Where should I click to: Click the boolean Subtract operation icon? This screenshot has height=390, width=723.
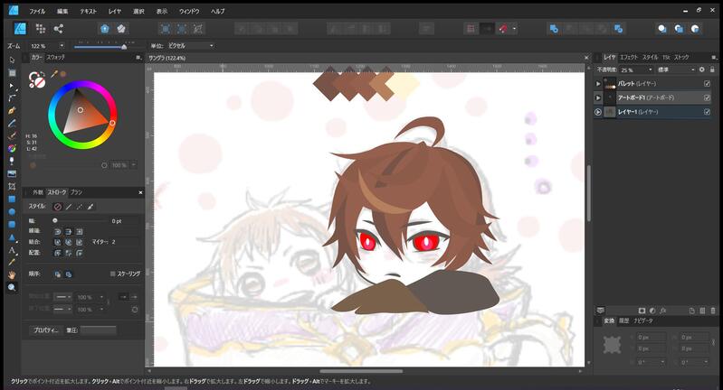click(570, 29)
